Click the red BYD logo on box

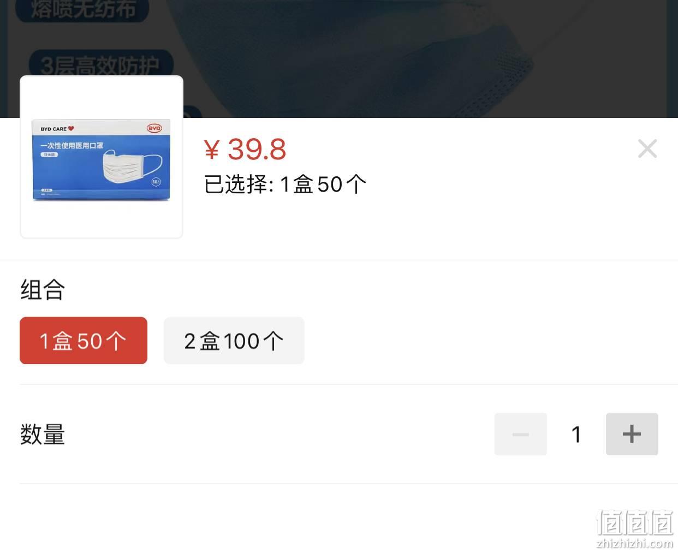click(x=154, y=128)
